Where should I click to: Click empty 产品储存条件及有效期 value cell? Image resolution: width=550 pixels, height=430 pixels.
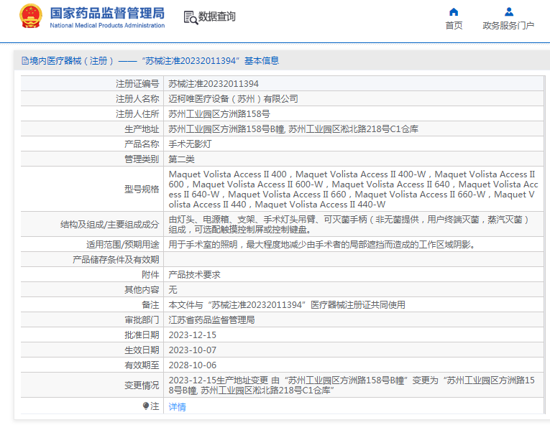354,259
